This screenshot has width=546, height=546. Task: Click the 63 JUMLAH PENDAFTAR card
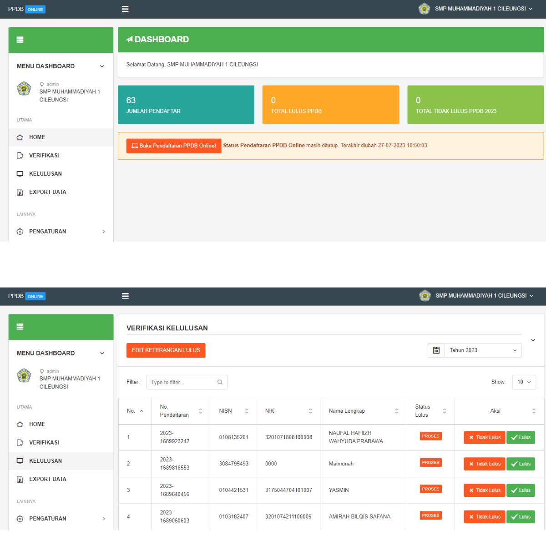[186, 105]
